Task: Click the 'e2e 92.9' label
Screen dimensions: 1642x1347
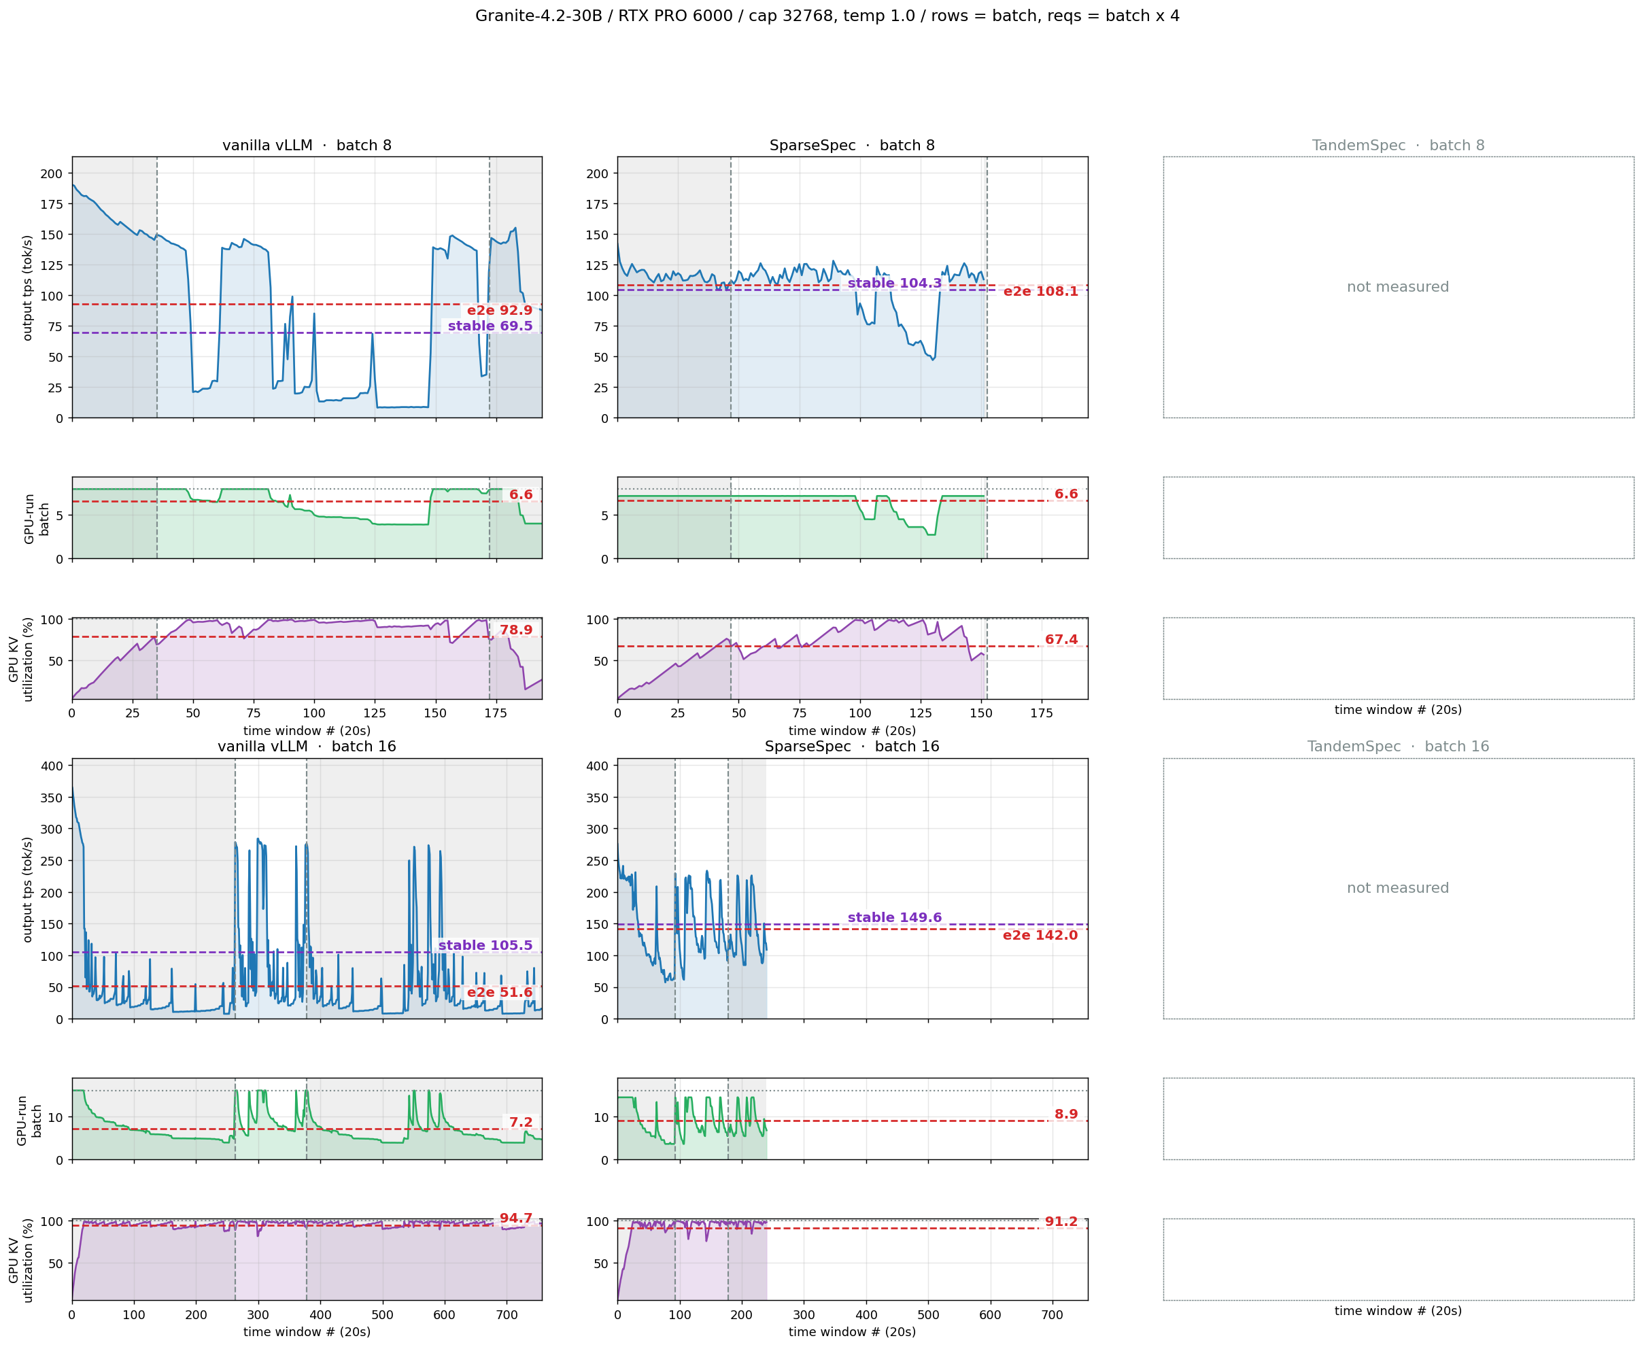Action: pos(499,310)
